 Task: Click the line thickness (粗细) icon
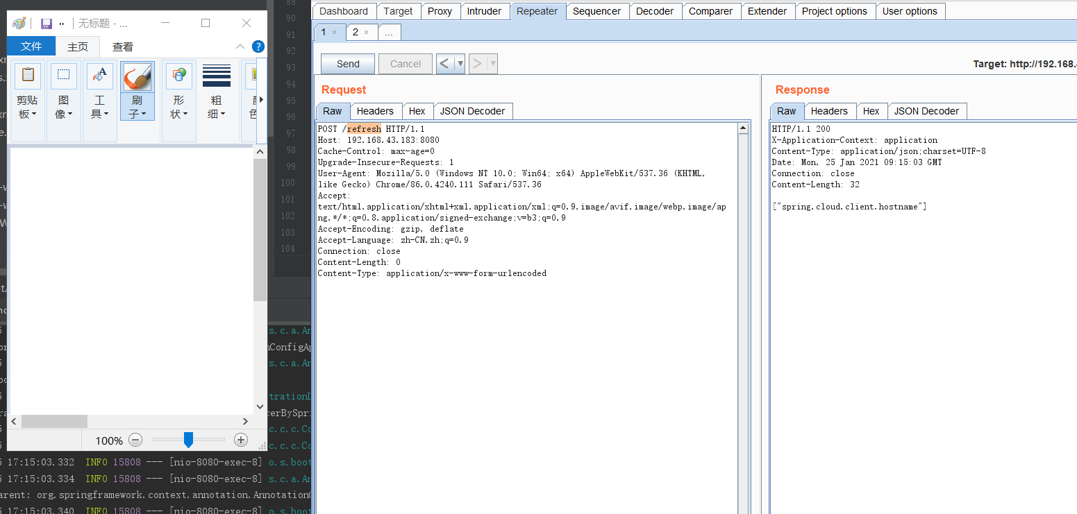(217, 76)
